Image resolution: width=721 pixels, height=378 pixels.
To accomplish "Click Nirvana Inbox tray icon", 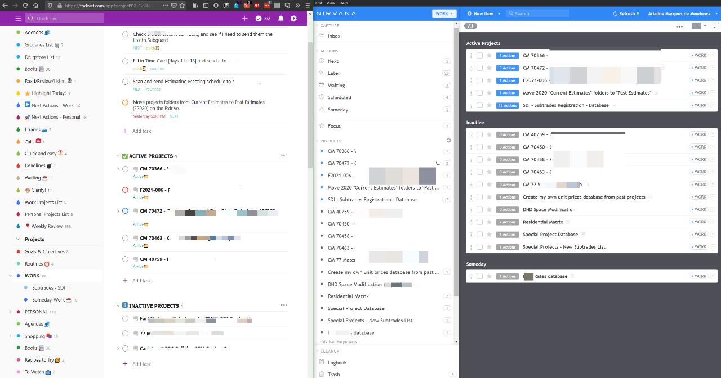I will [x=322, y=36].
